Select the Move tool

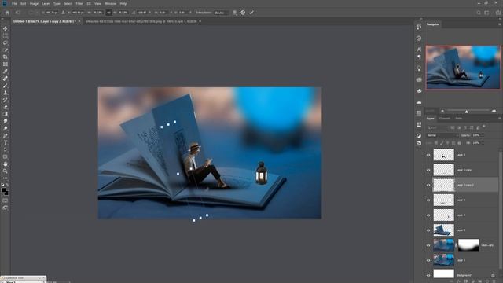pyautogui.click(x=6, y=28)
